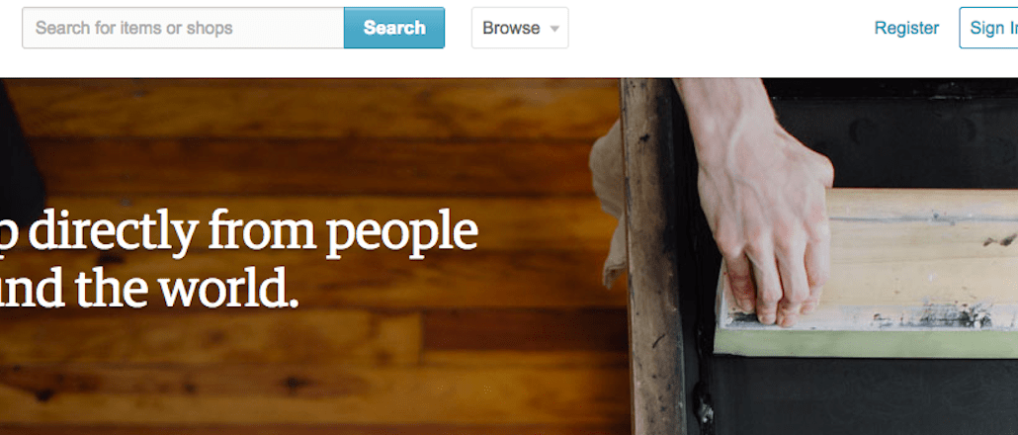Open the Browse dropdown menu
The height and width of the screenshot is (435, 1018).
tap(520, 28)
